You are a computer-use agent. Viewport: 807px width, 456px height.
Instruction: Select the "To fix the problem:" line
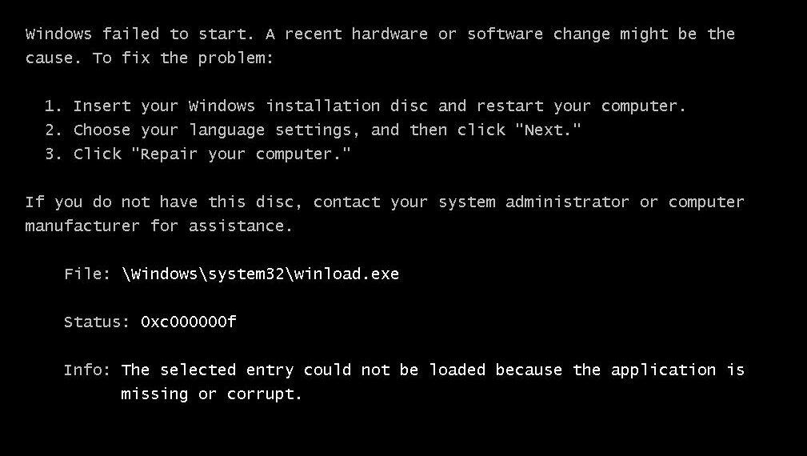point(182,58)
